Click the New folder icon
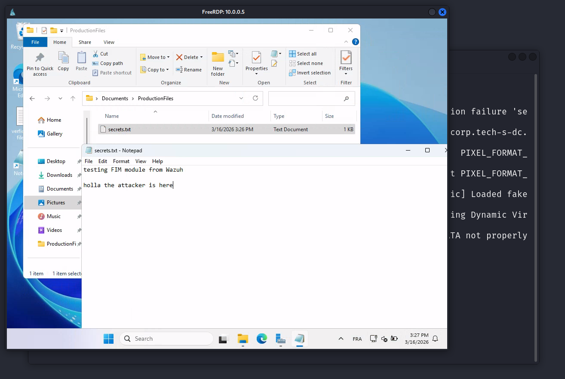This screenshot has height=379, width=565. [218, 58]
